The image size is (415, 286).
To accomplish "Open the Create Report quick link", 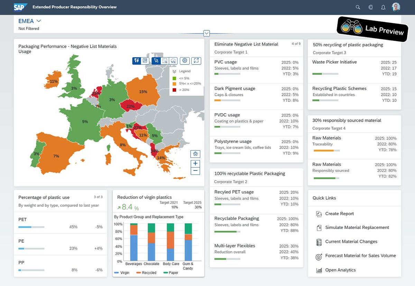I will tap(339, 214).
